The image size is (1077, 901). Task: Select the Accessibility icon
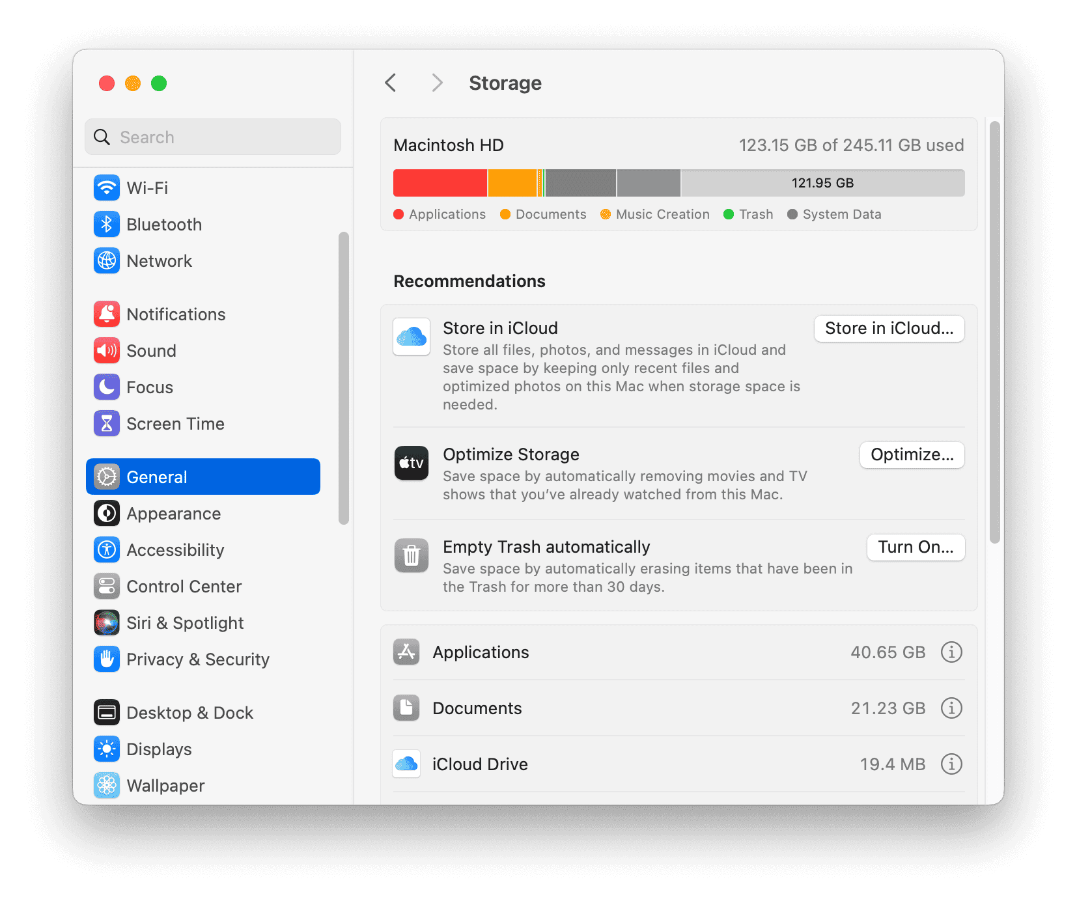pyautogui.click(x=107, y=550)
